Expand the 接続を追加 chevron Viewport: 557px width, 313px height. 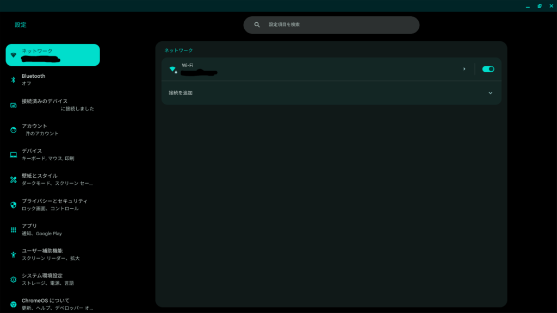point(490,93)
